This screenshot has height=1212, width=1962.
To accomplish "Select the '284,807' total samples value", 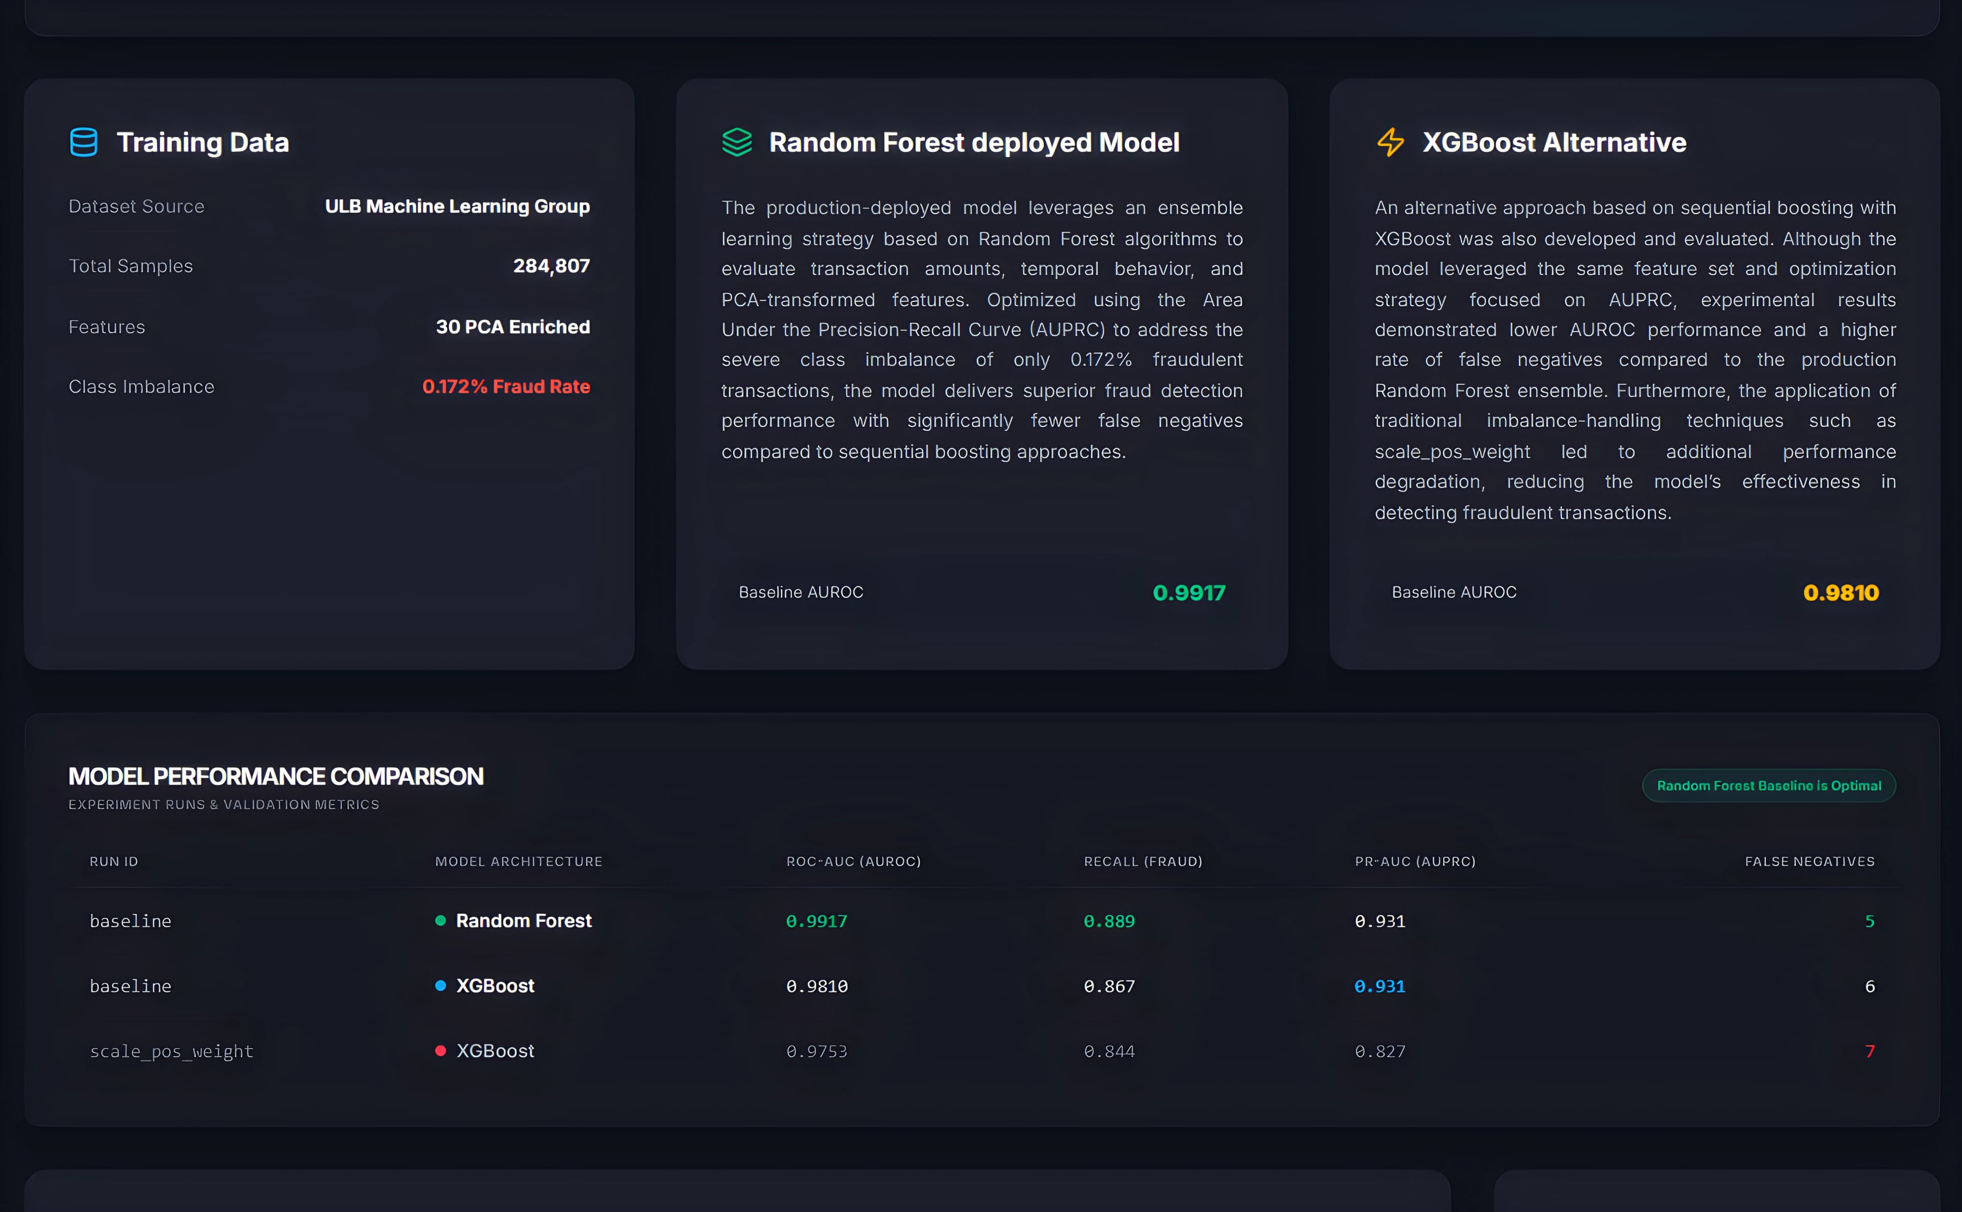I will click(551, 265).
